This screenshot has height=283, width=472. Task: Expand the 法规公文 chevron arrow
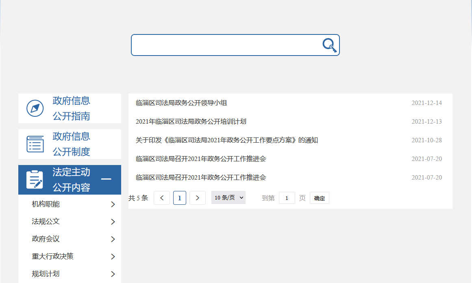[113, 222]
